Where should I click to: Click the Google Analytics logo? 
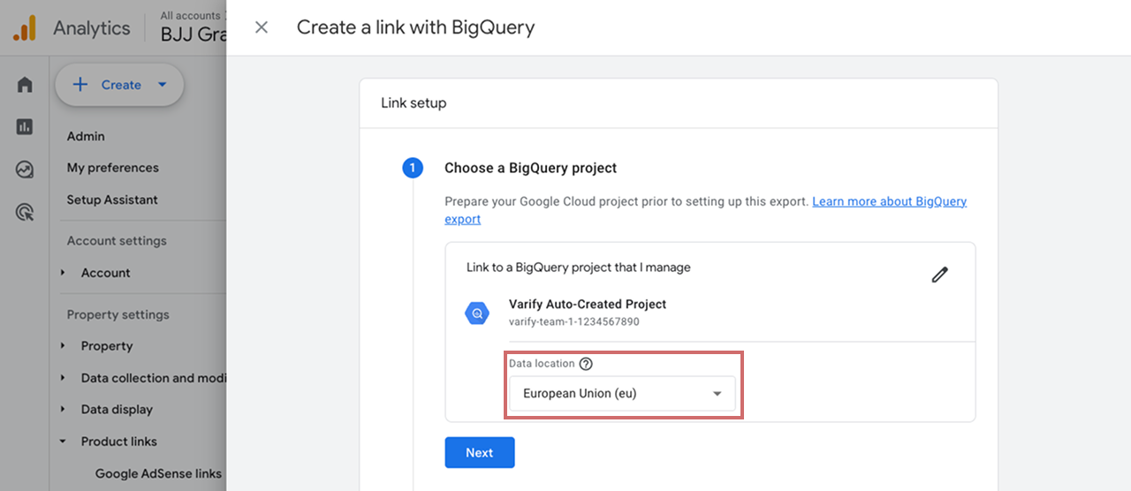[x=25, y=28]
